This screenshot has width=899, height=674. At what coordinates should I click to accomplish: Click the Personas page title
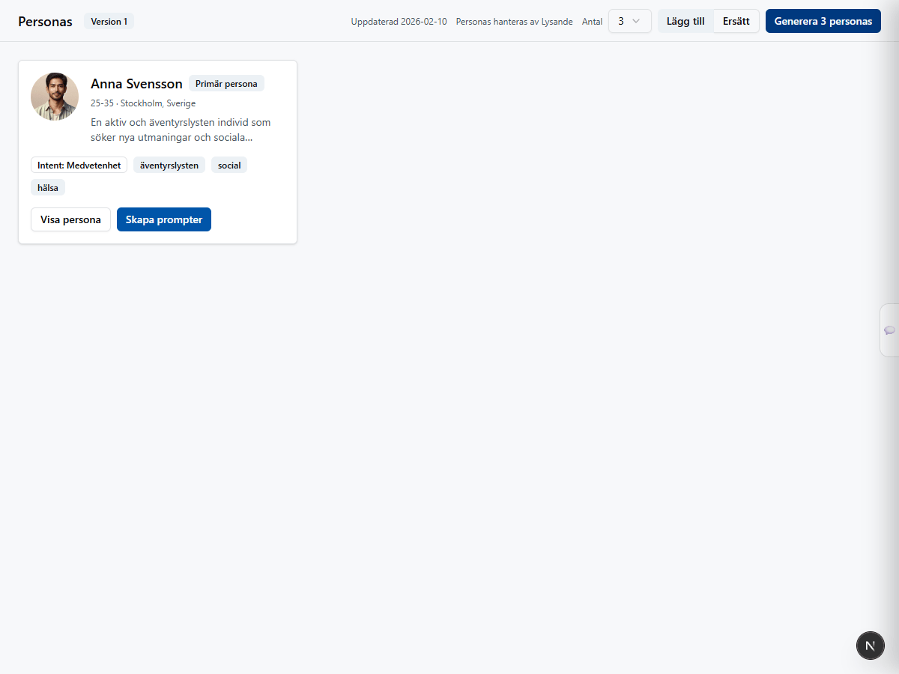pos(45,22)
